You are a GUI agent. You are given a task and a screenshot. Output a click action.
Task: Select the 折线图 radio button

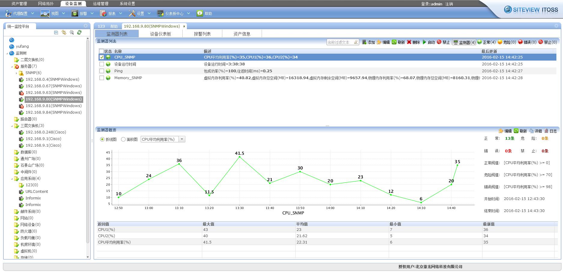tap(102, 139)
